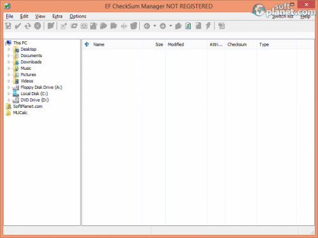Open the Help menu
The image size is (318, 238).
305,17
